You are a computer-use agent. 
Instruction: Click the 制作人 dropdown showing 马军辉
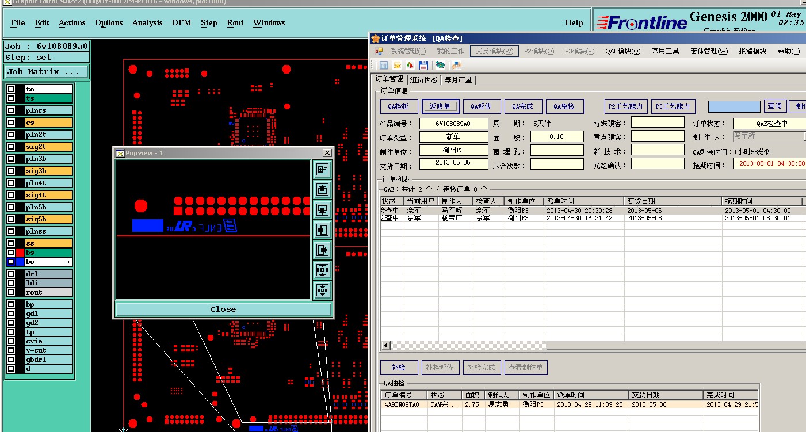point(769,136)
